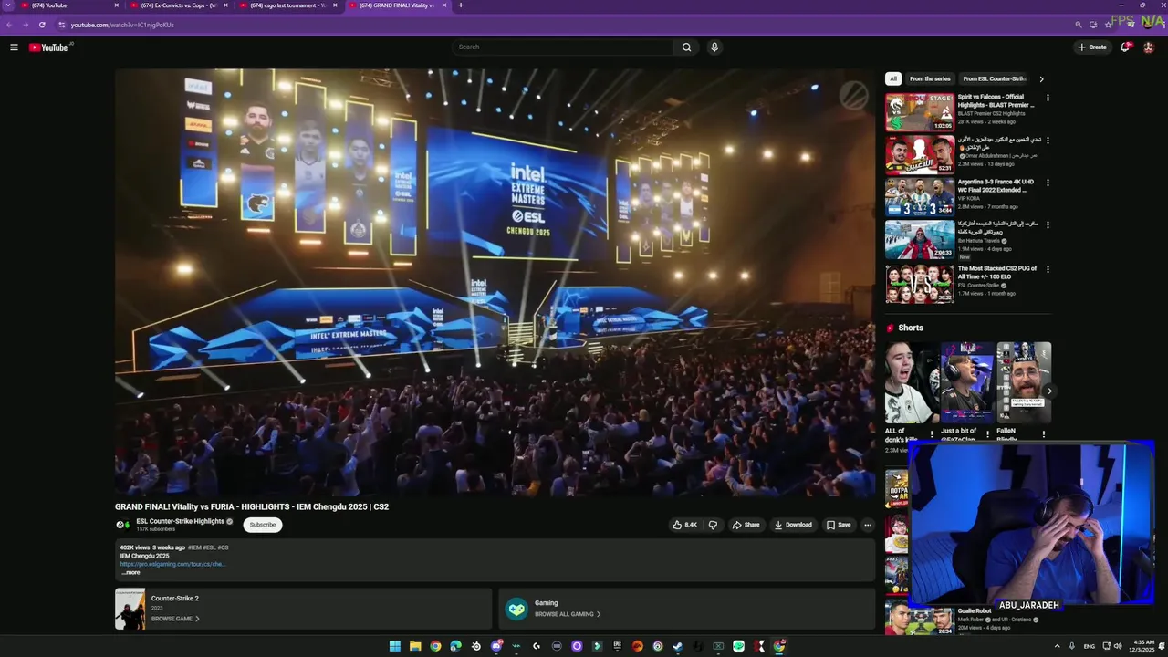Image resolution: width=1168 pixels, height=657 pixels.
Task: Click the main video player
Action: 495,283
